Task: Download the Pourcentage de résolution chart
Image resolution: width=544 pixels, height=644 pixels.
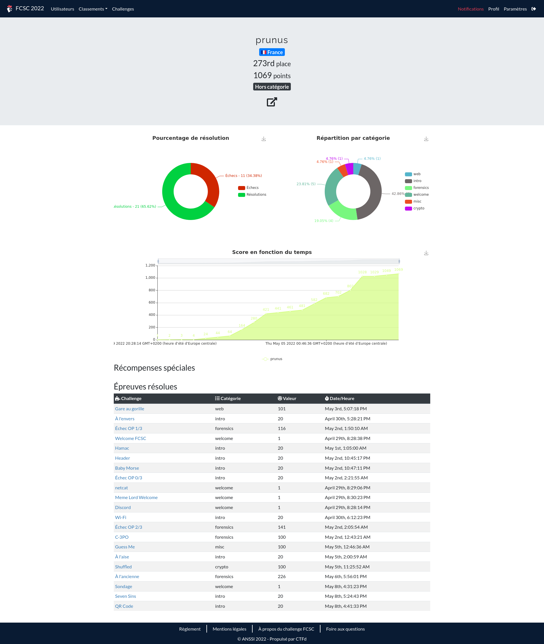Action: point(264,139)
